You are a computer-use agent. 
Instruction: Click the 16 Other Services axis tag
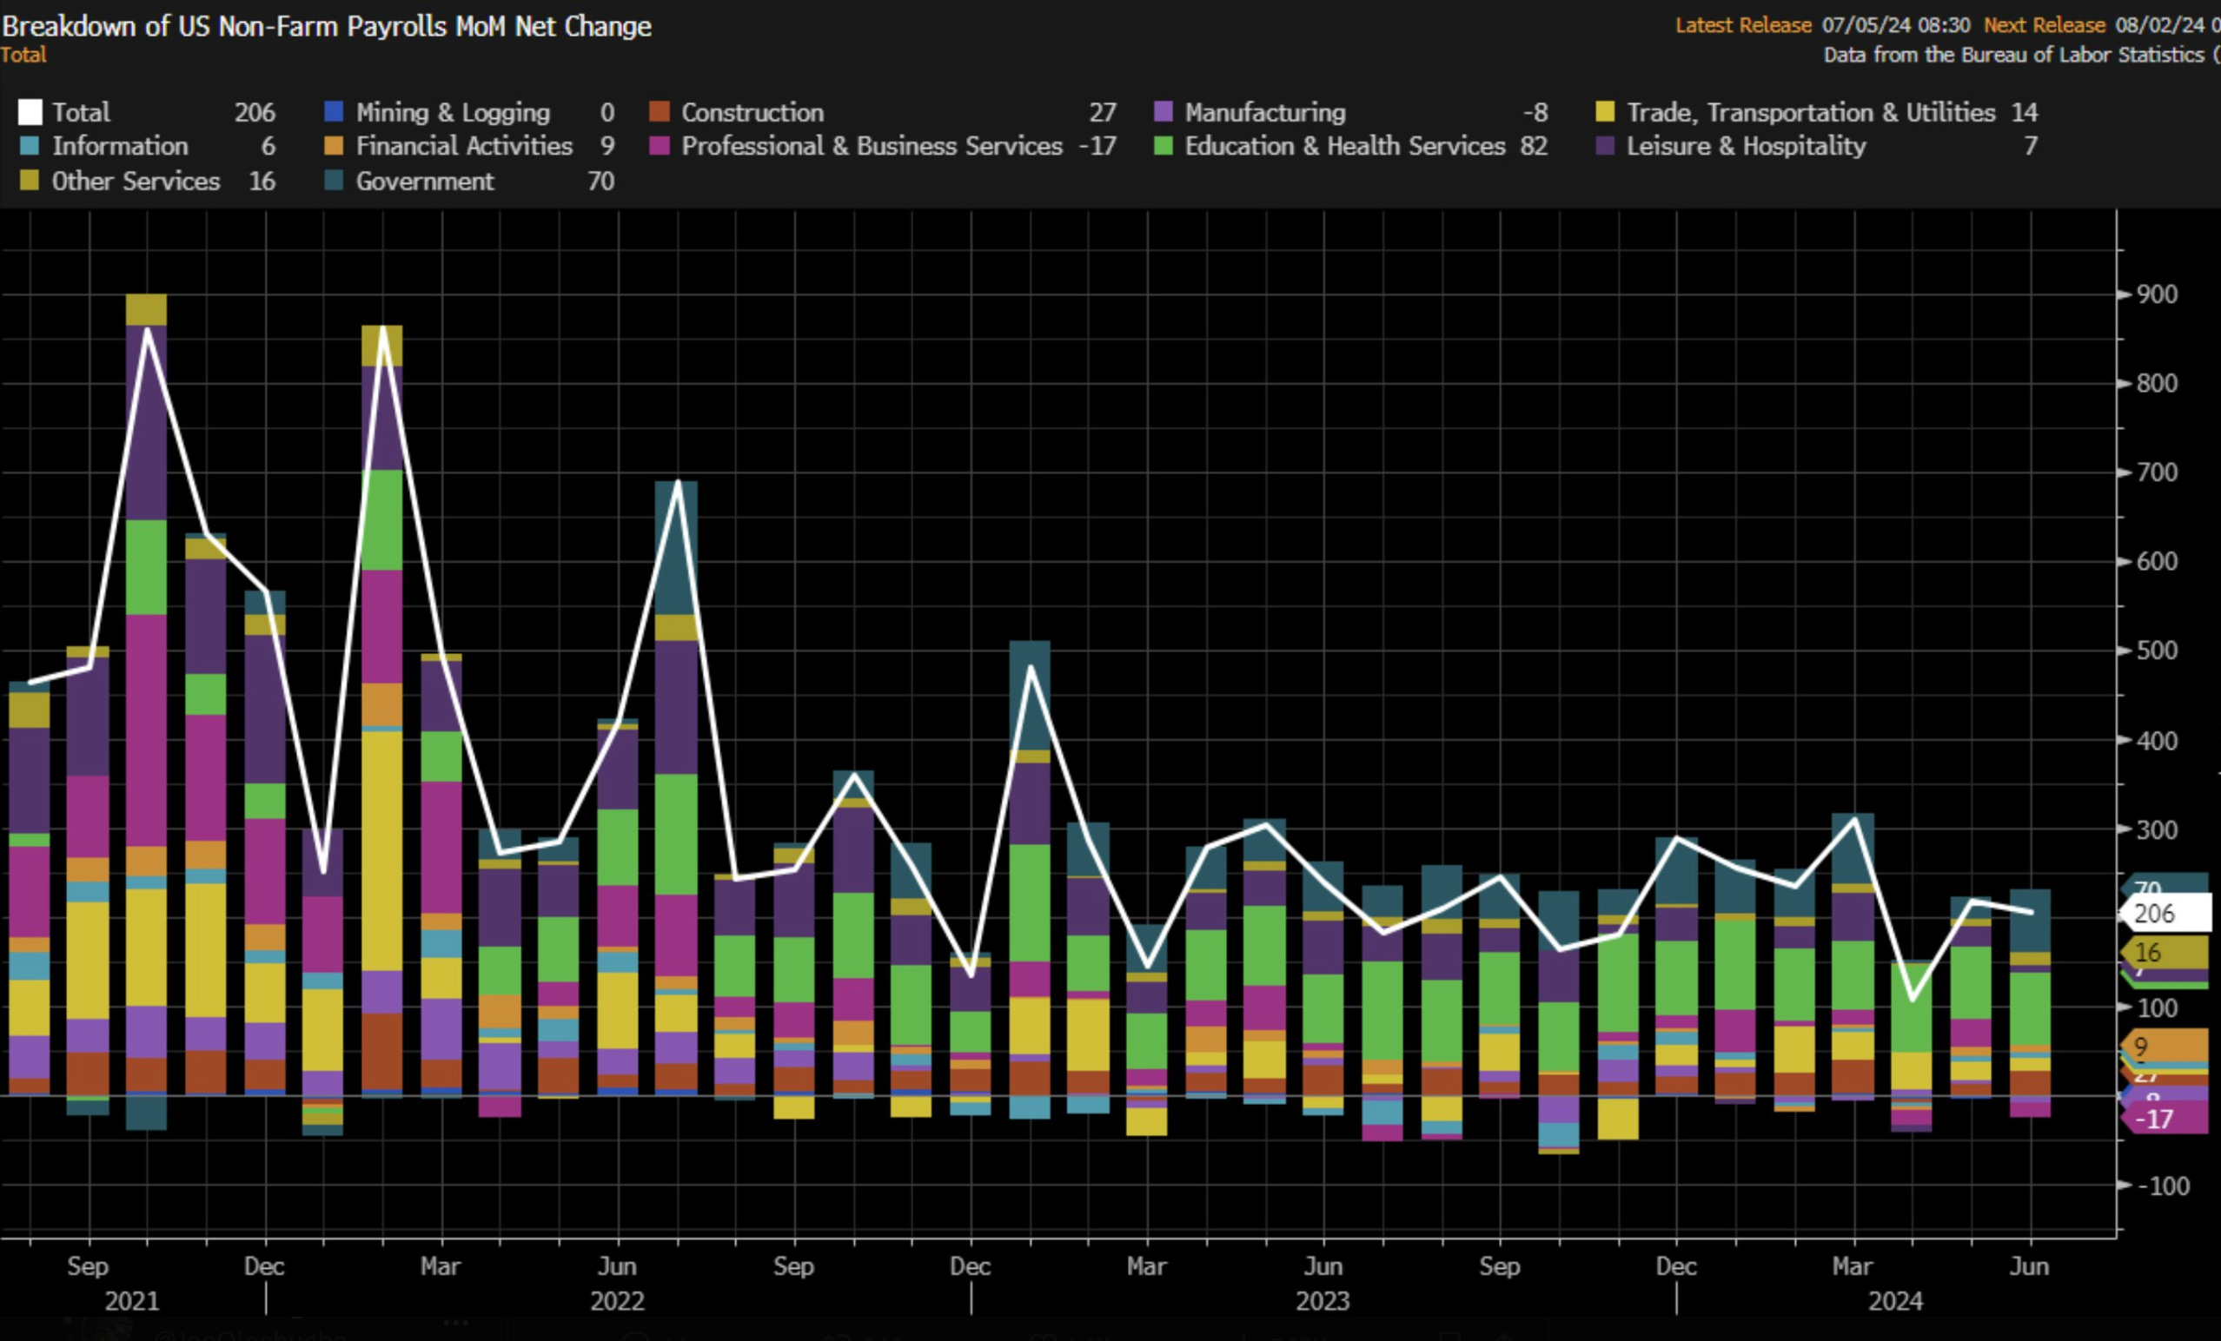tap(2164, 952)
